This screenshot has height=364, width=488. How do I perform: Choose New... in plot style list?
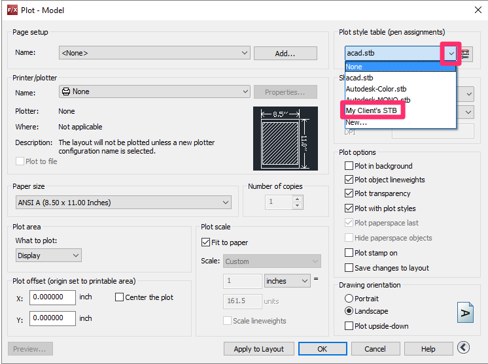coord(400,122)
